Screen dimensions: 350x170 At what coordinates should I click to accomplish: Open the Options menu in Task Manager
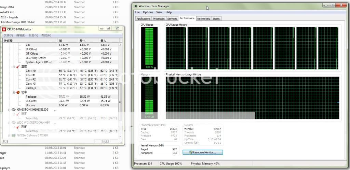coord(148,12)
